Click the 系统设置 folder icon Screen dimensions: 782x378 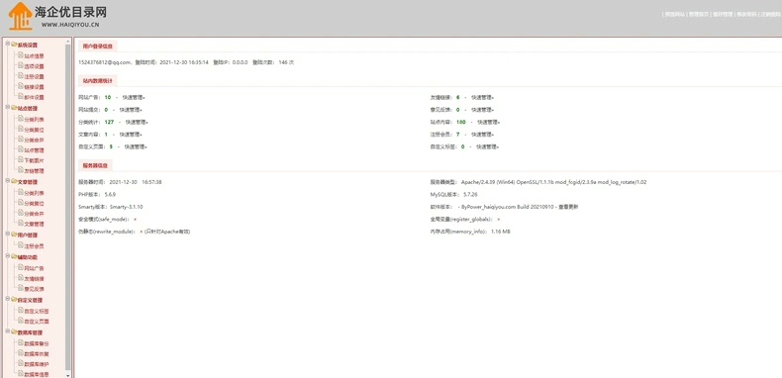click(x=14, y=45)
